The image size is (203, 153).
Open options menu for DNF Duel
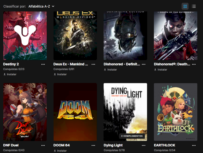[43, 145]
